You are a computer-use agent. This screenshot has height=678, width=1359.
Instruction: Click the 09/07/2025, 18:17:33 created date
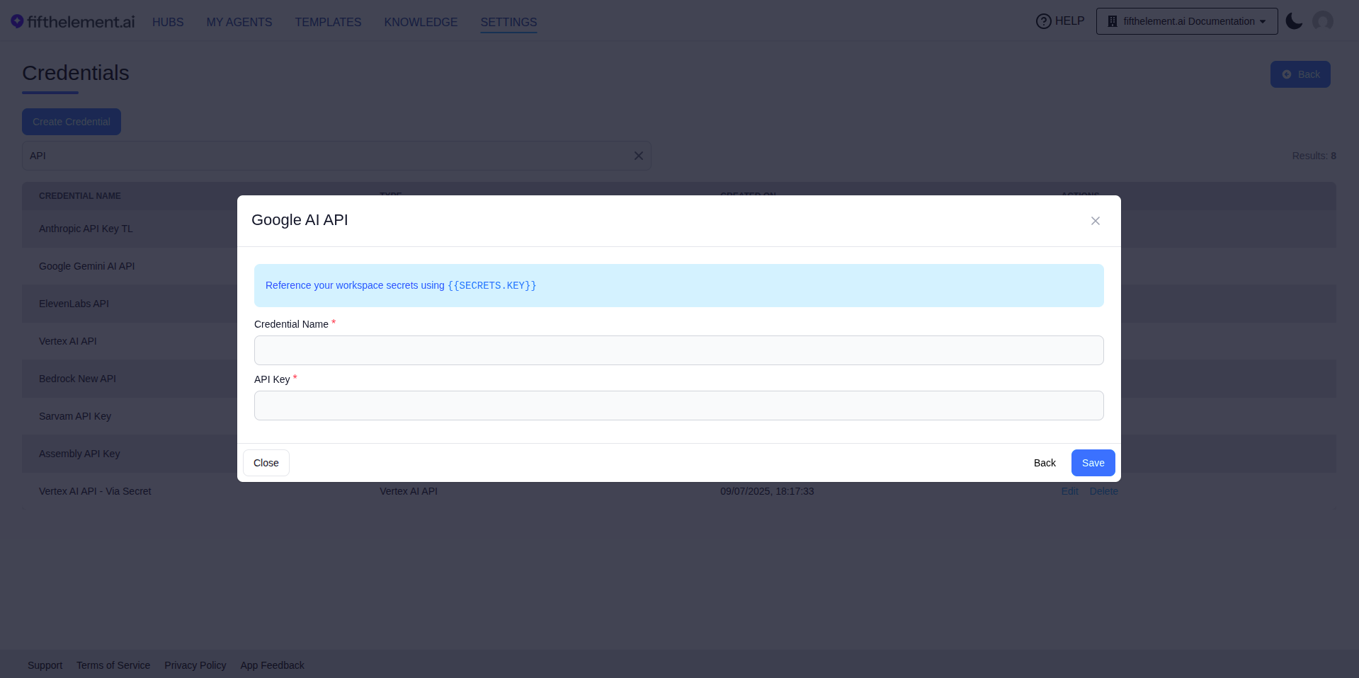point(767,491)
